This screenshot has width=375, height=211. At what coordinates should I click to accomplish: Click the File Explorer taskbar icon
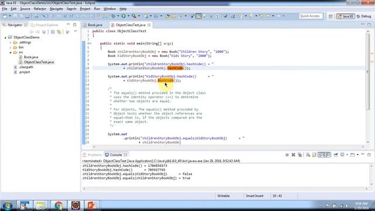pyautogui.click(x=40, y=205)
